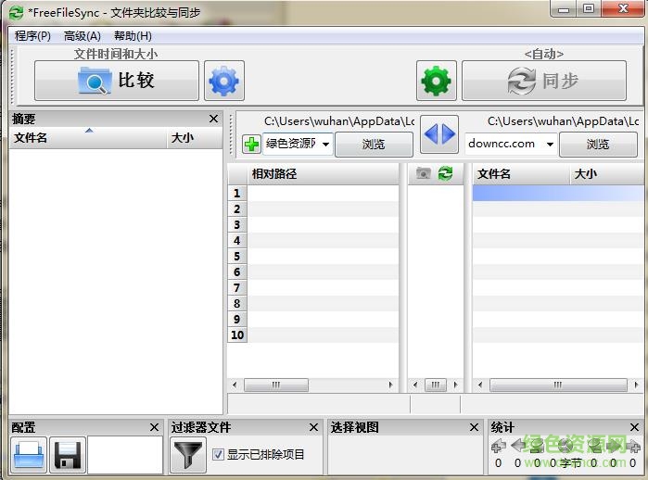Add folder pair with green plus icon
The width and height of the screenshot is (648, 480).
251,145
